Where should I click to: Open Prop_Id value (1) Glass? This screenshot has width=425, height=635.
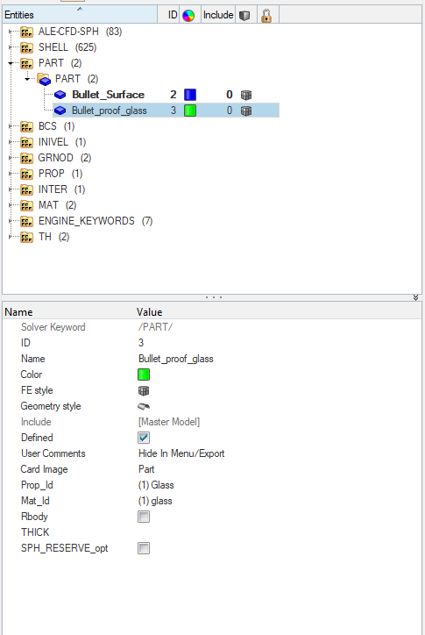(156, 485)
